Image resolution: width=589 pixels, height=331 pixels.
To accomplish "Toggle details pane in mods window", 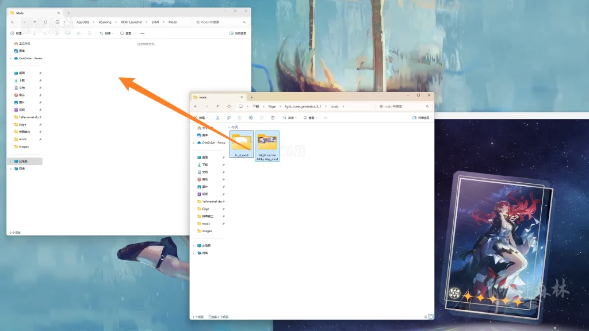I will [421, 118].
